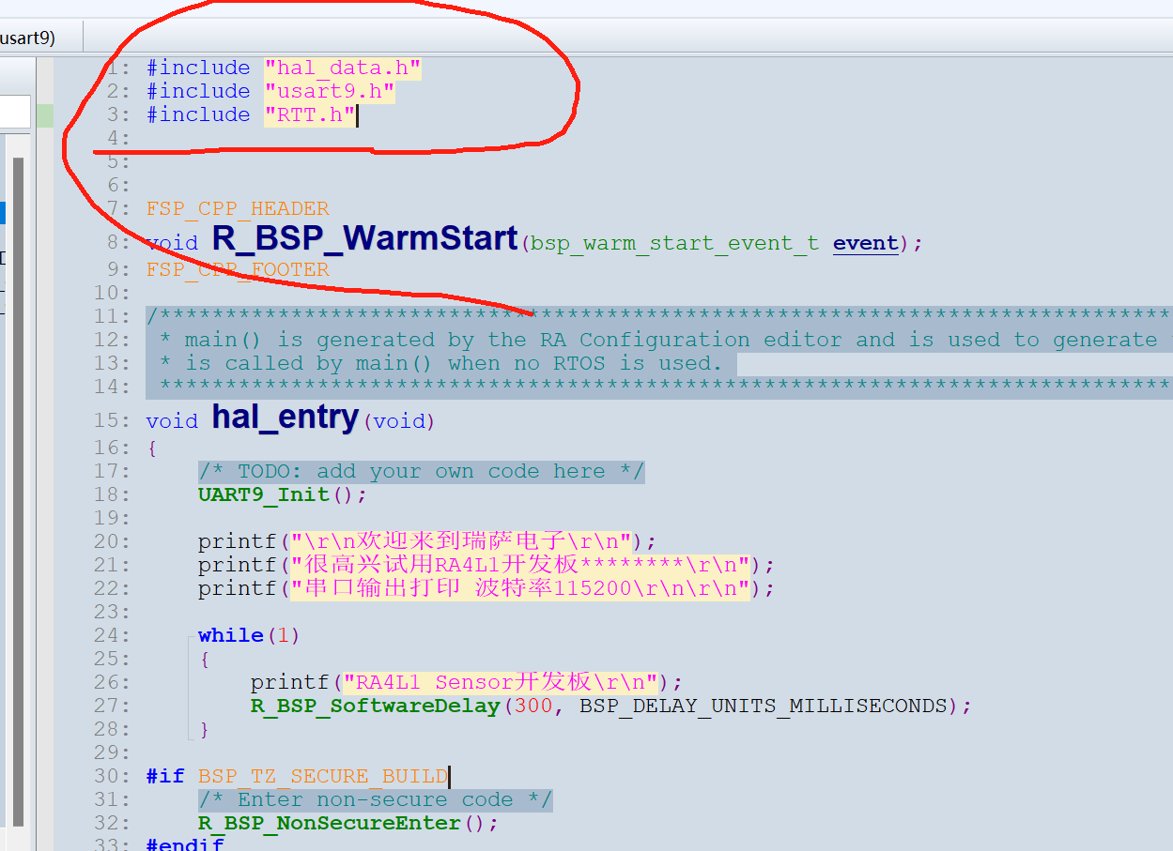Place cursor on the "RTT.h" include

point(310,114)
